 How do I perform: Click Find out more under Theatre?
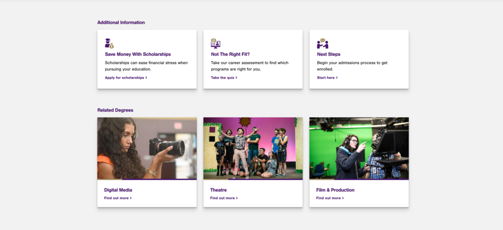tap(224, 198)
